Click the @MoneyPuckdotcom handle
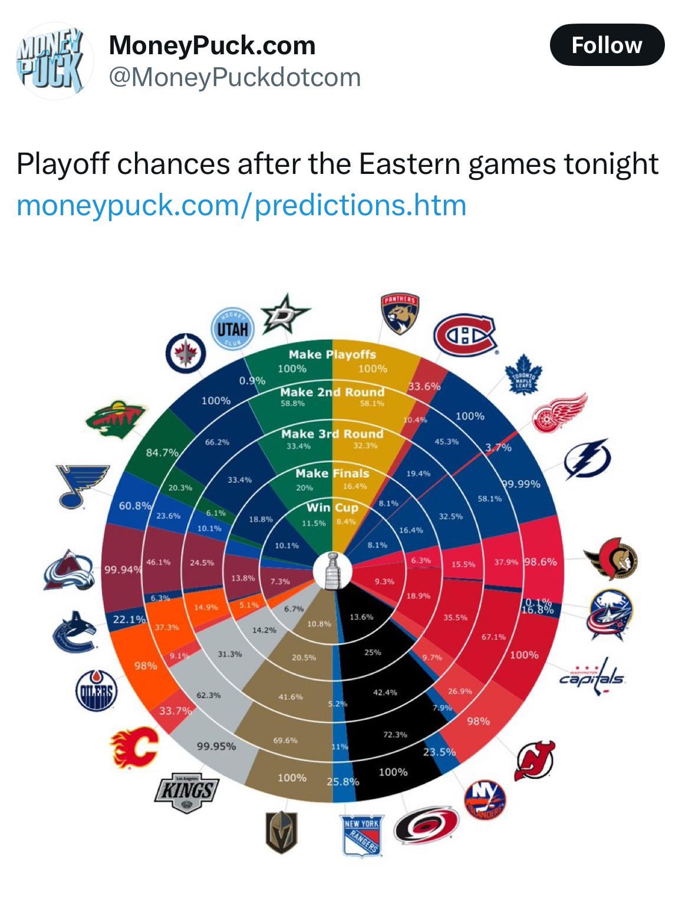This screenshot has width=695, height=915. [x=235, y=77]
